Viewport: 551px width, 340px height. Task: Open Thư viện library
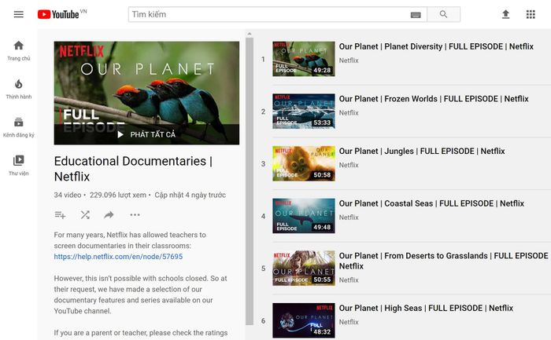point(19,165)
